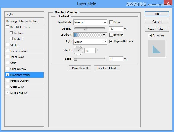The image size is (174, 132).
Task: Enable the Contour checkbox
Action: (11, 33)
